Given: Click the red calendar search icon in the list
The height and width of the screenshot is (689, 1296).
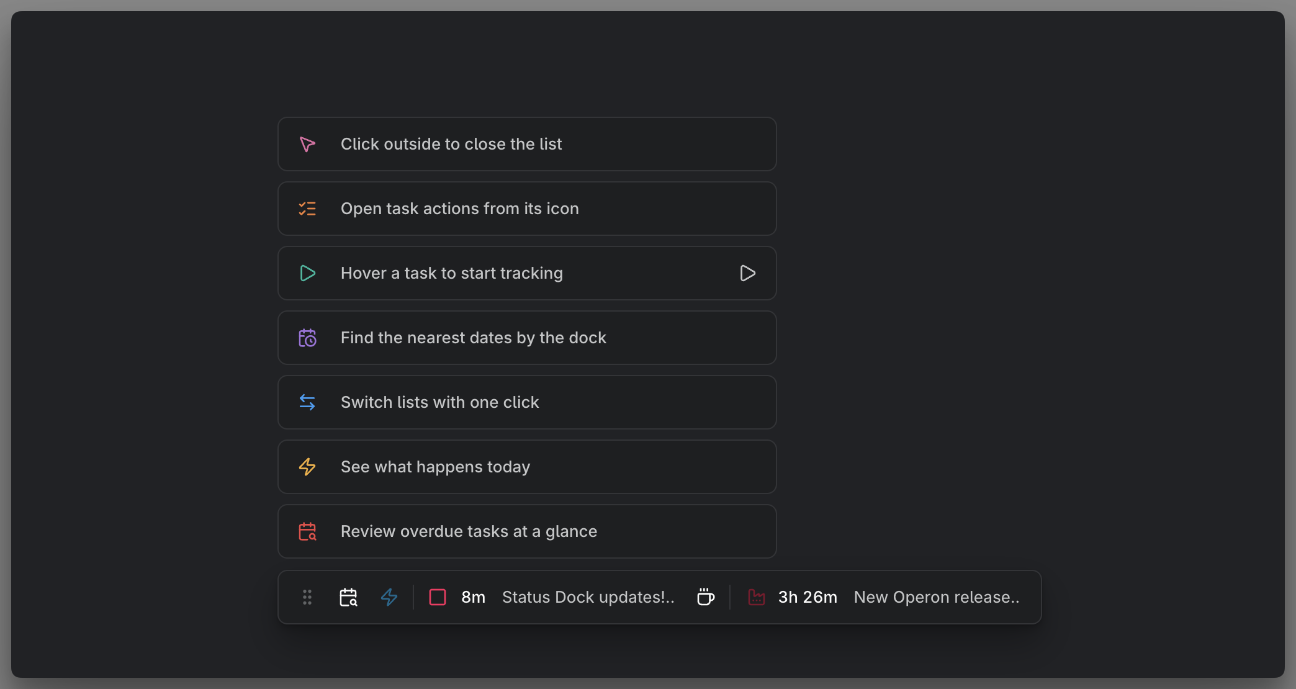Looking at the screenshot, I should [307, 531].
